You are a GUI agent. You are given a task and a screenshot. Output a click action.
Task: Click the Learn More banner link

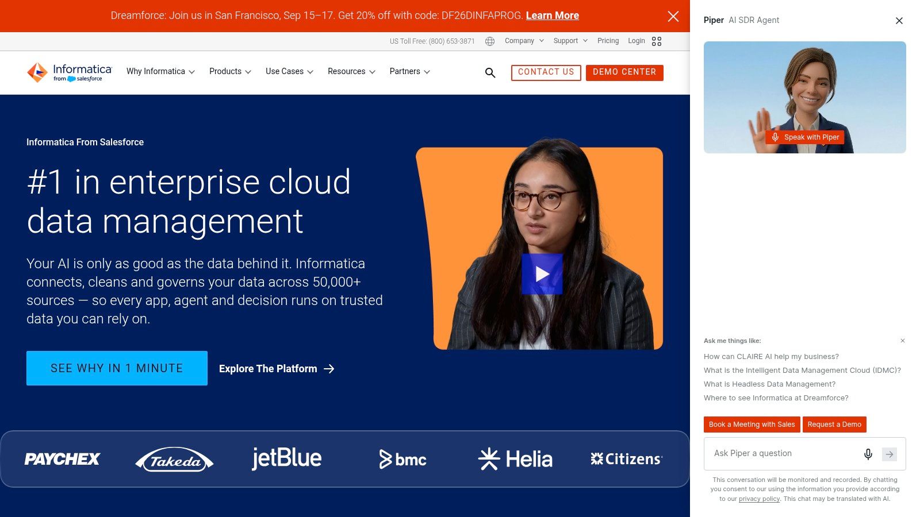(552, 16)
